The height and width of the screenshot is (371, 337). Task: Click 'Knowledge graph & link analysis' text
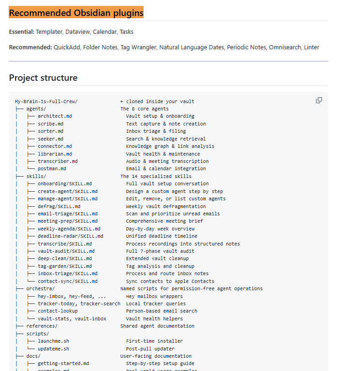click(170, 146)
